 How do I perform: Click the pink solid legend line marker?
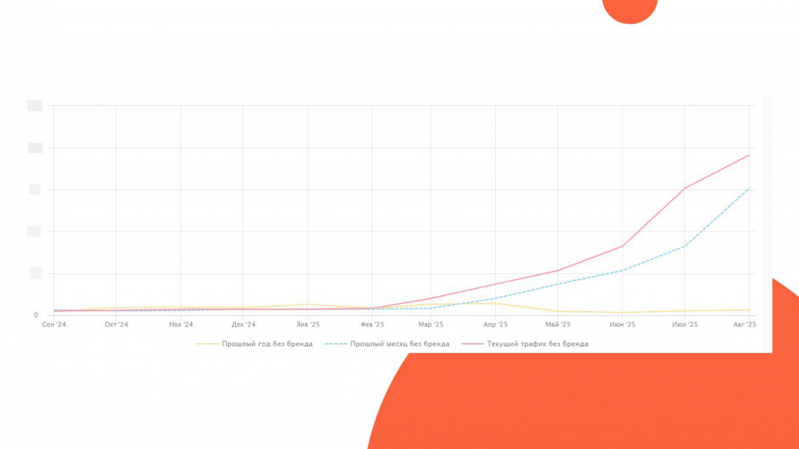(473, 344)
